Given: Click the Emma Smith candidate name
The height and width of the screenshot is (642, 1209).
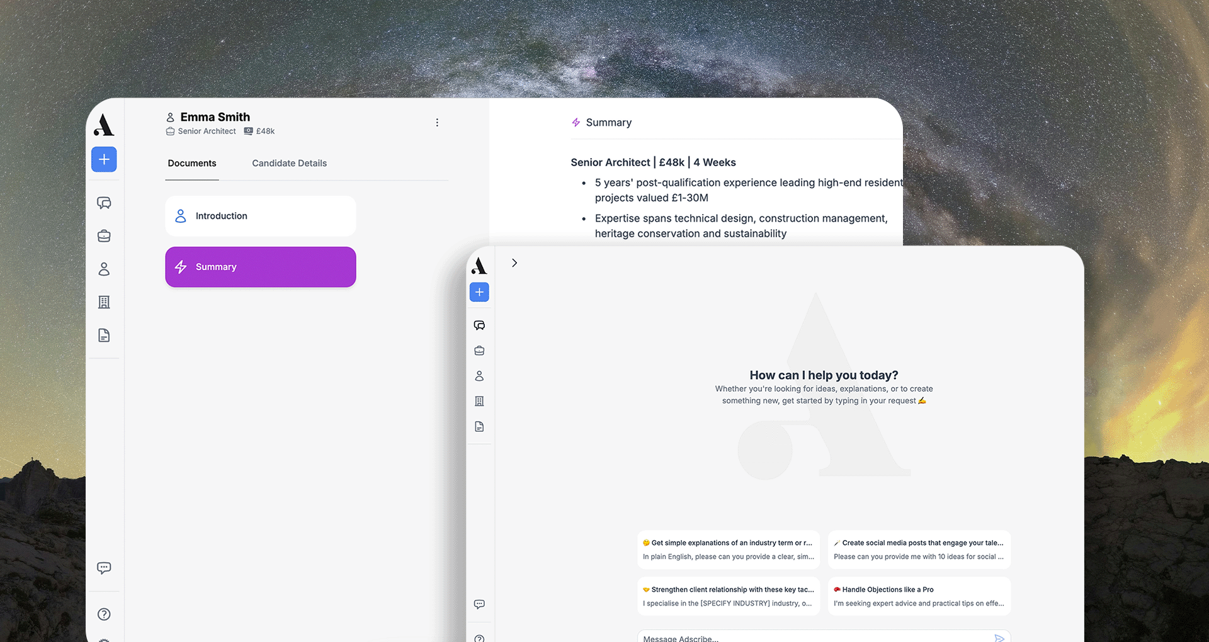Looking at the screenshot, I should coord(215,117).
